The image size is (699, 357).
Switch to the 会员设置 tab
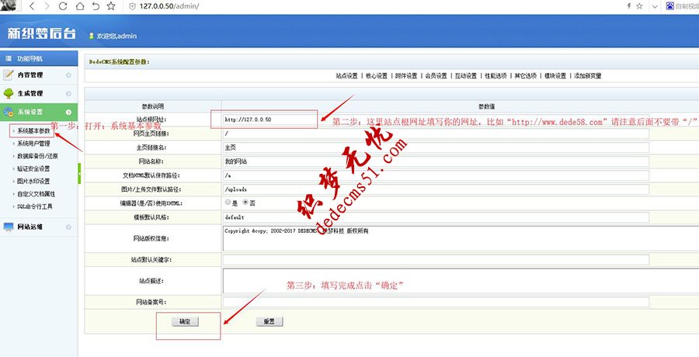(x=436, y=76)
